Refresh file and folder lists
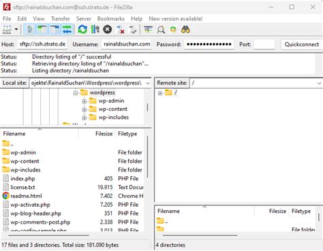The height and width of the screenshot is (251, 323). coord(82,29)
